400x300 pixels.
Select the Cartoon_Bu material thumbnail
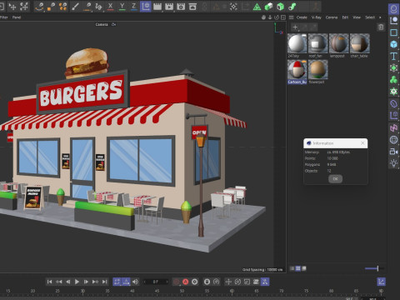(x=297, y=70)
